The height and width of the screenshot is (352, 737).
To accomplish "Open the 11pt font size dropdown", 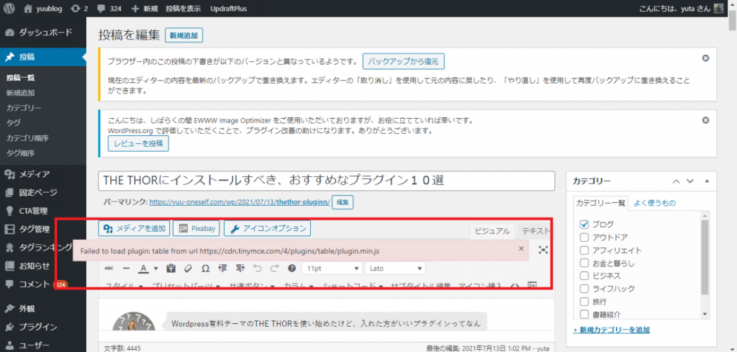I will coord(332,268).
